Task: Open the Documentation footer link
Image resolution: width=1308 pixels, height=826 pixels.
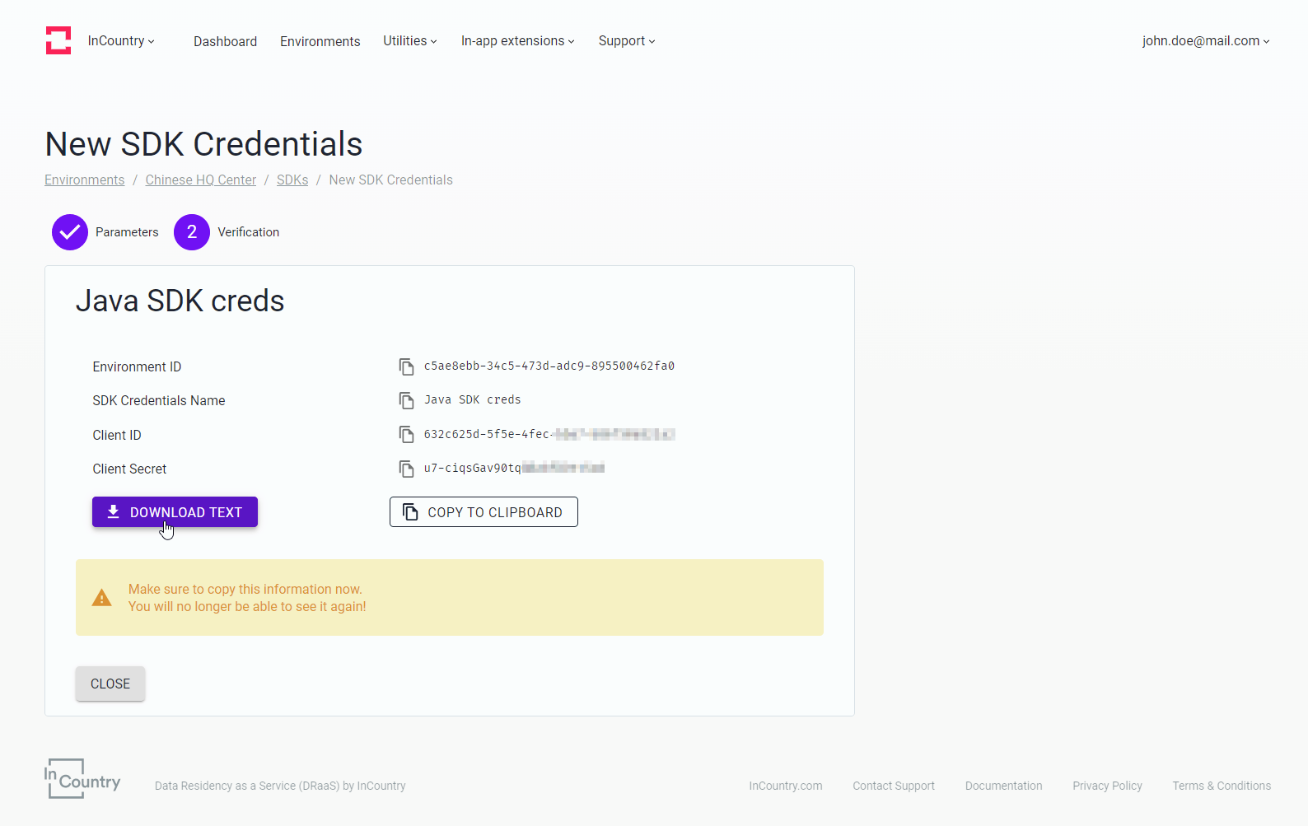Action: (1003, 786)
